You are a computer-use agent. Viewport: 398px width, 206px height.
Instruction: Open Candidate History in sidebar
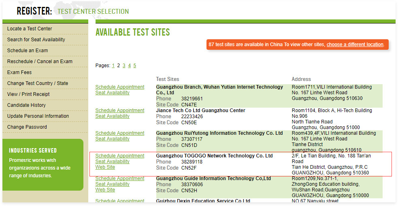26,105
